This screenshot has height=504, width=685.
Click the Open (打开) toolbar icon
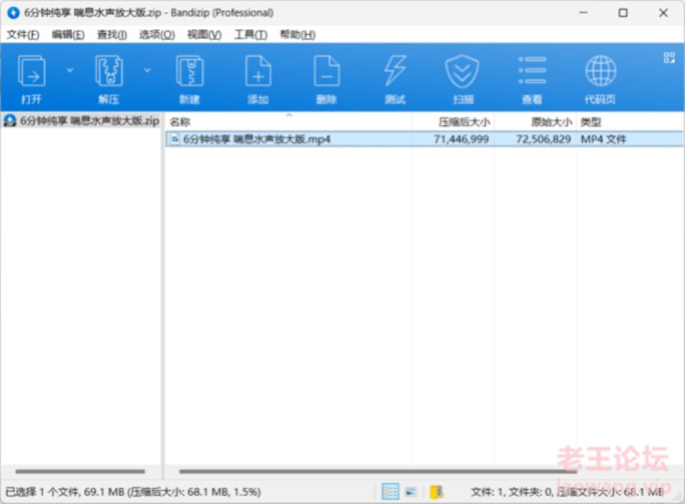point(31,71)
